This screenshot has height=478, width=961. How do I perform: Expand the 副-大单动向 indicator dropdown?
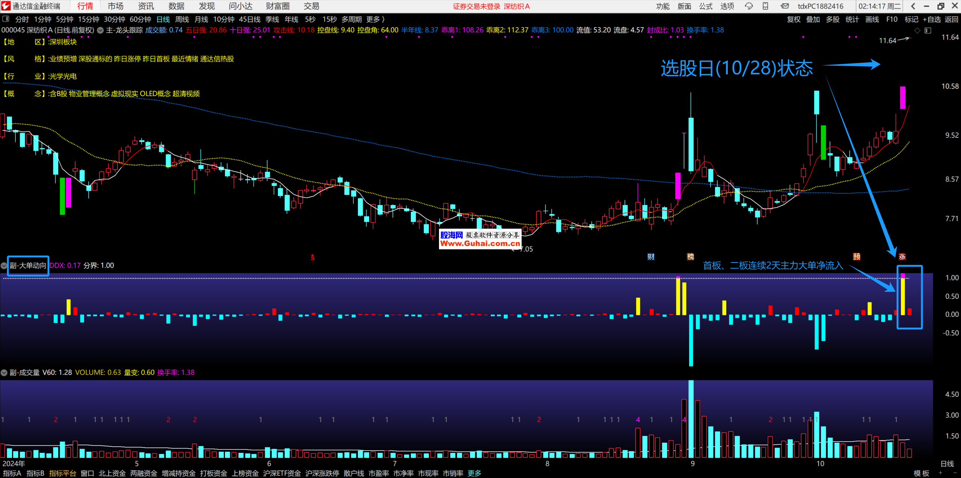[x=4, y=265]
